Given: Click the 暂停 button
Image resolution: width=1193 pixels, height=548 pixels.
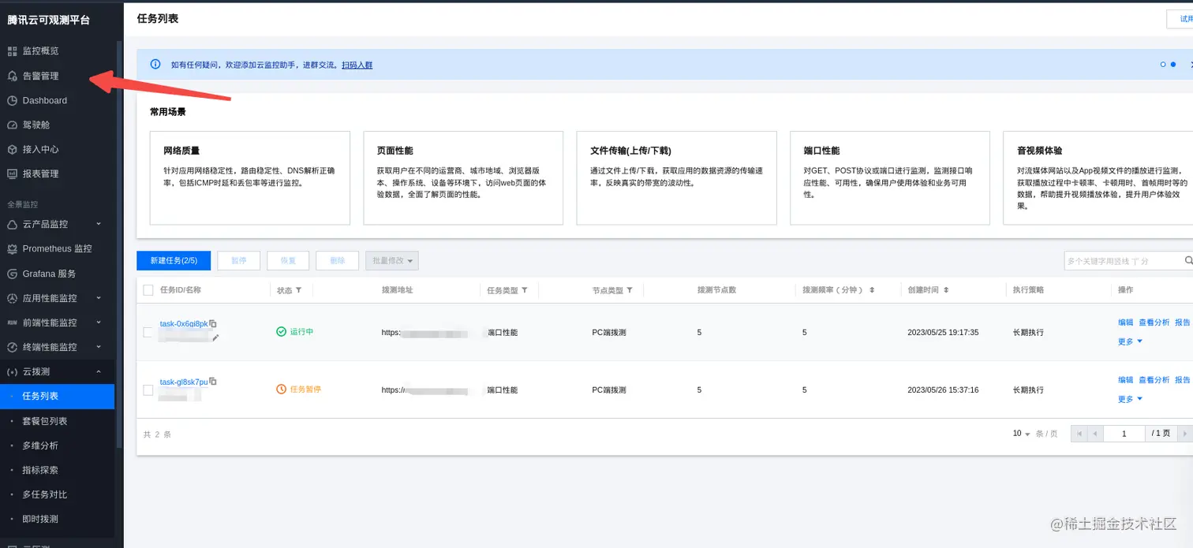Looking at the screenshot, I should coord(238,260).
